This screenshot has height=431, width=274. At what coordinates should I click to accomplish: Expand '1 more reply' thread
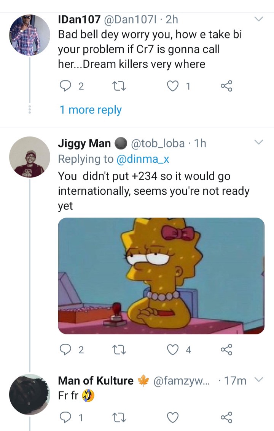tap(91, 110)
